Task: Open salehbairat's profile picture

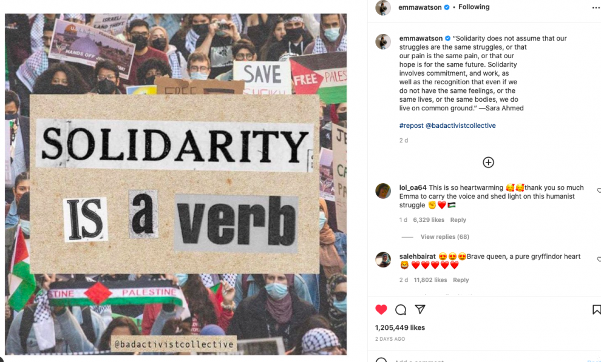Action: 383,260
